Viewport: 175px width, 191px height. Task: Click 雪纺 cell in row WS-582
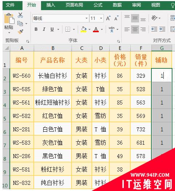pyautogui.click(x=101, y=116)
